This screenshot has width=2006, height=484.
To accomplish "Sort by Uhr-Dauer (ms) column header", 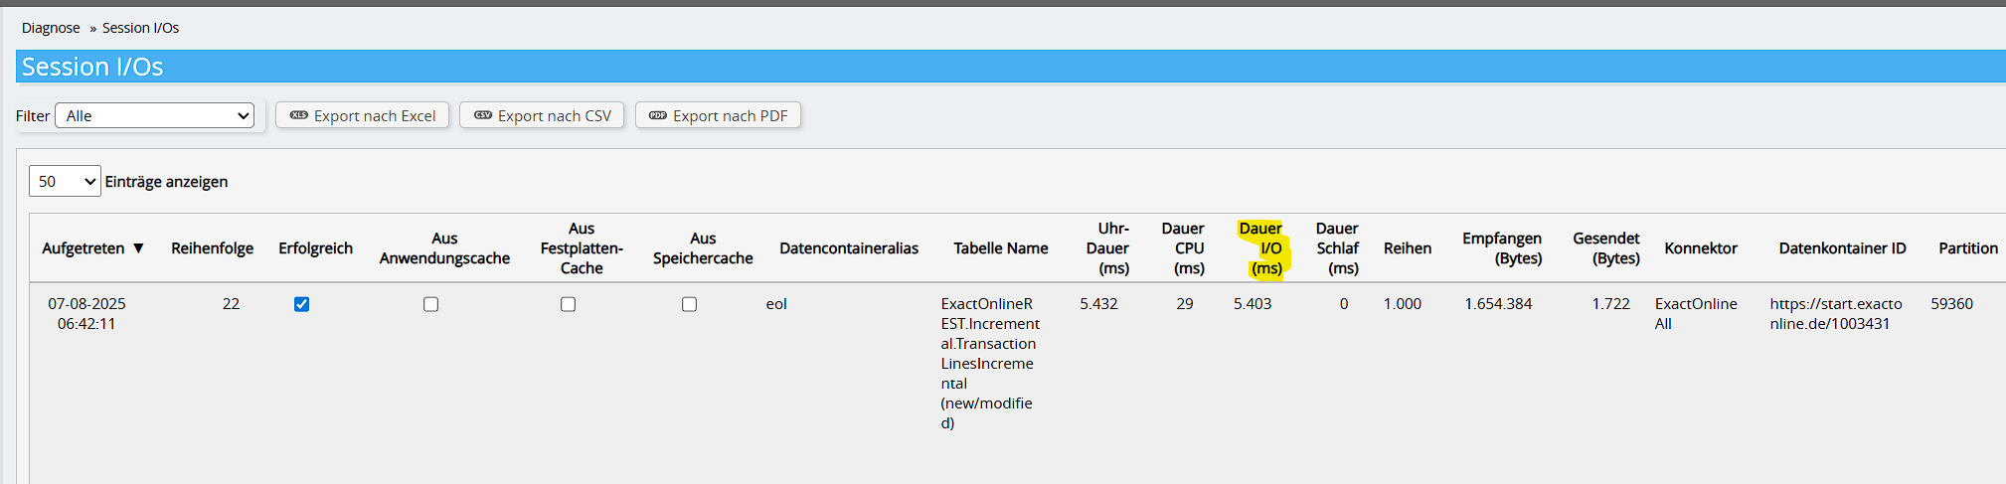I will click(x=1108, y=248).
